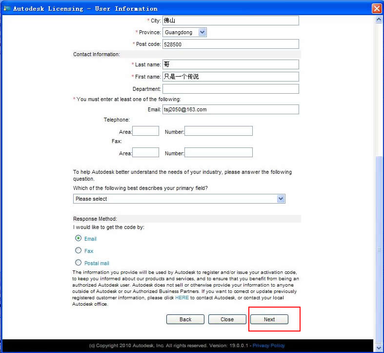Focus the First name text field

click(230, 77)
